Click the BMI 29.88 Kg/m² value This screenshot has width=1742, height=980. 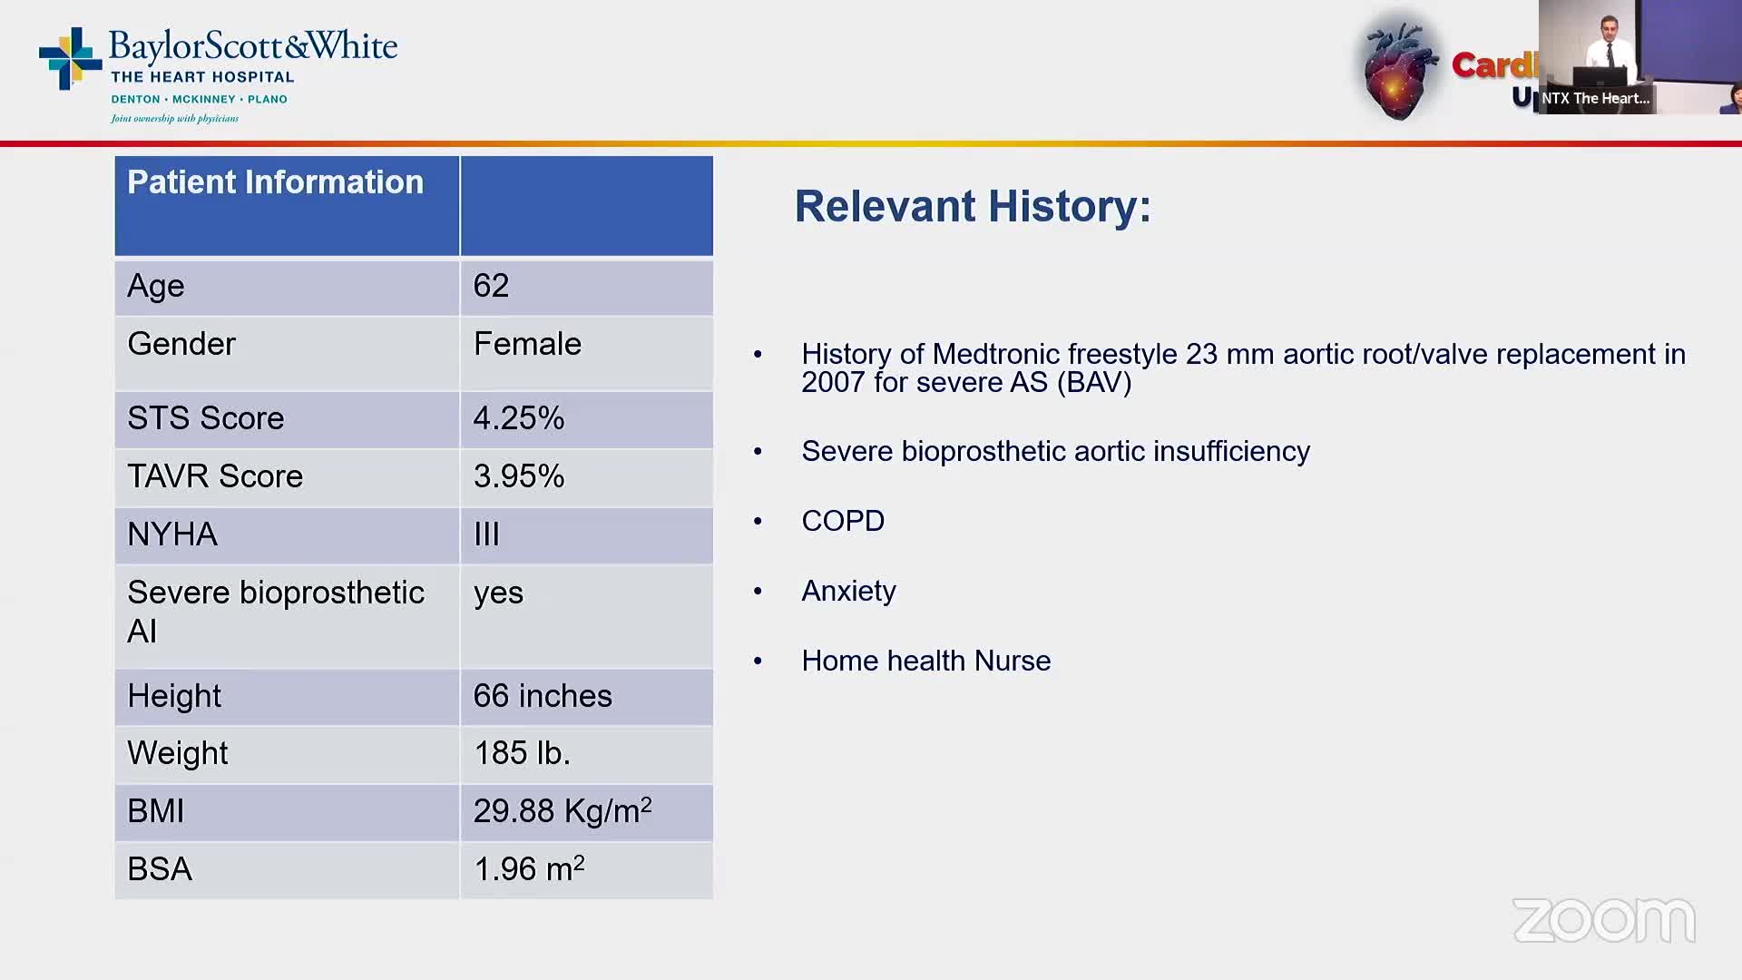click(562, 810)
